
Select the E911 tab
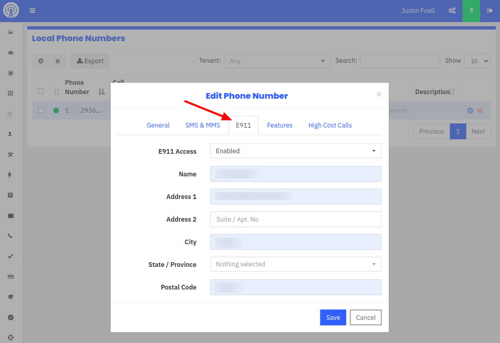(x=243, y=125)
